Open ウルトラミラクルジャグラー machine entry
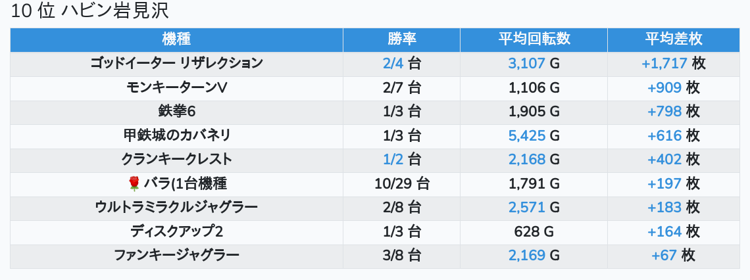The width and height of the screenshot is (750, 280). [x=176, y=208]
